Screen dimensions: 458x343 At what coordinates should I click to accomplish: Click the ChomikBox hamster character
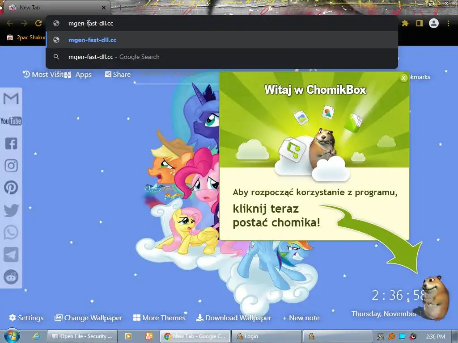coord(436,297)
